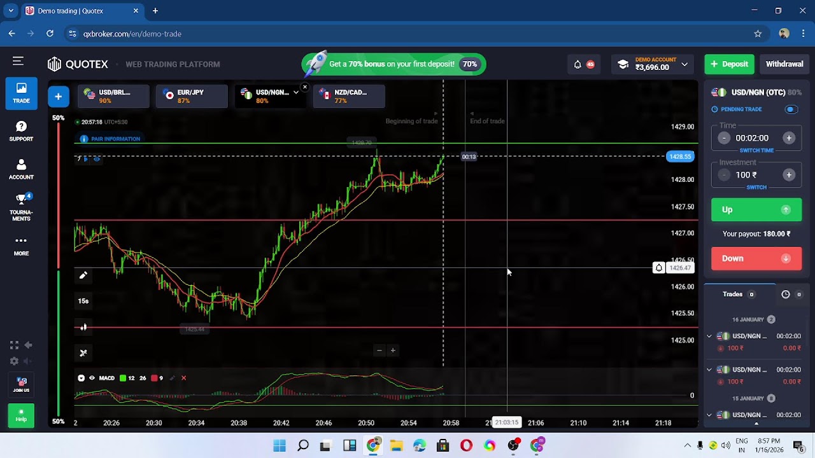Image resolution: width=815 pixels, height=458 pixels.
Task: Open the candlestick chart type selector
Action: pyautogui.click(x=83, y=327)
